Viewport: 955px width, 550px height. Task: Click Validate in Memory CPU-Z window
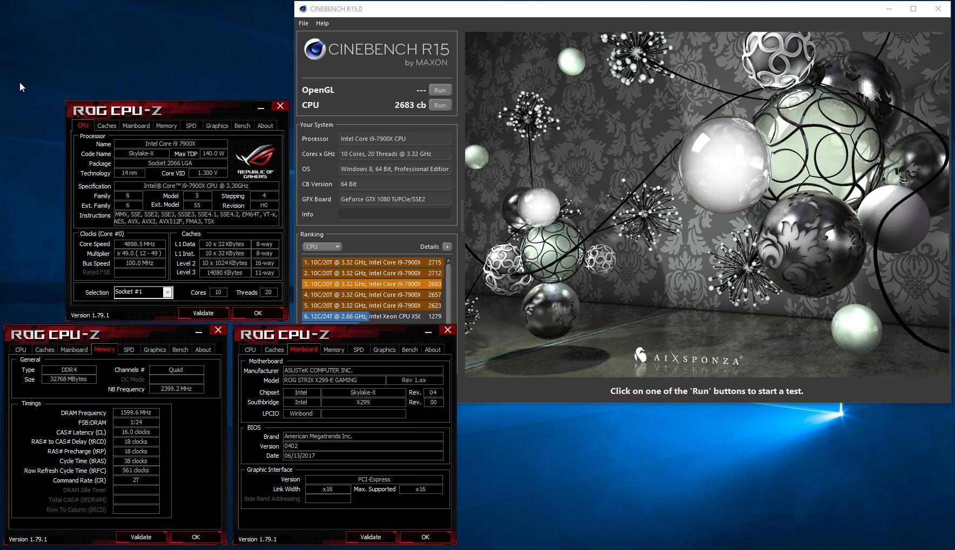(142, 537)
